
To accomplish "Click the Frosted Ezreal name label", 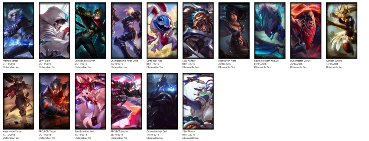I will [10, 61].
